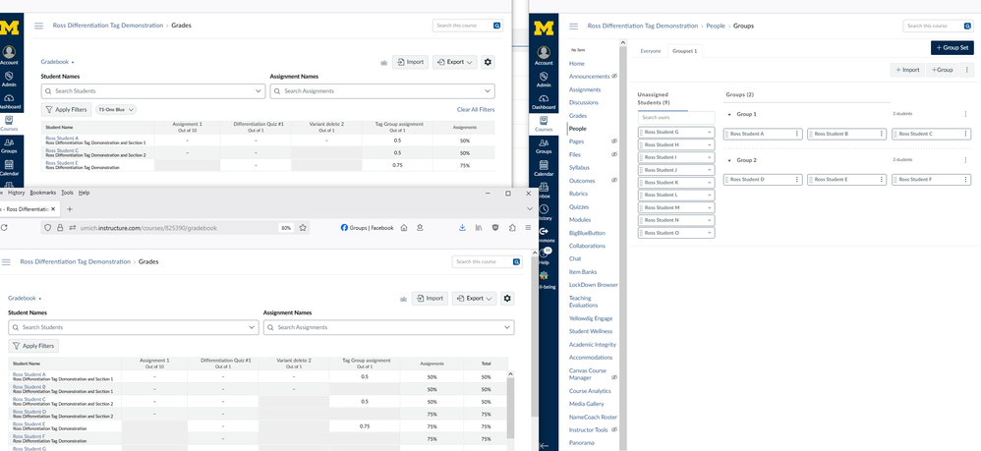
Task: Open Calendar in the Groups window's global navigation
Action: (x=543, y=168)
